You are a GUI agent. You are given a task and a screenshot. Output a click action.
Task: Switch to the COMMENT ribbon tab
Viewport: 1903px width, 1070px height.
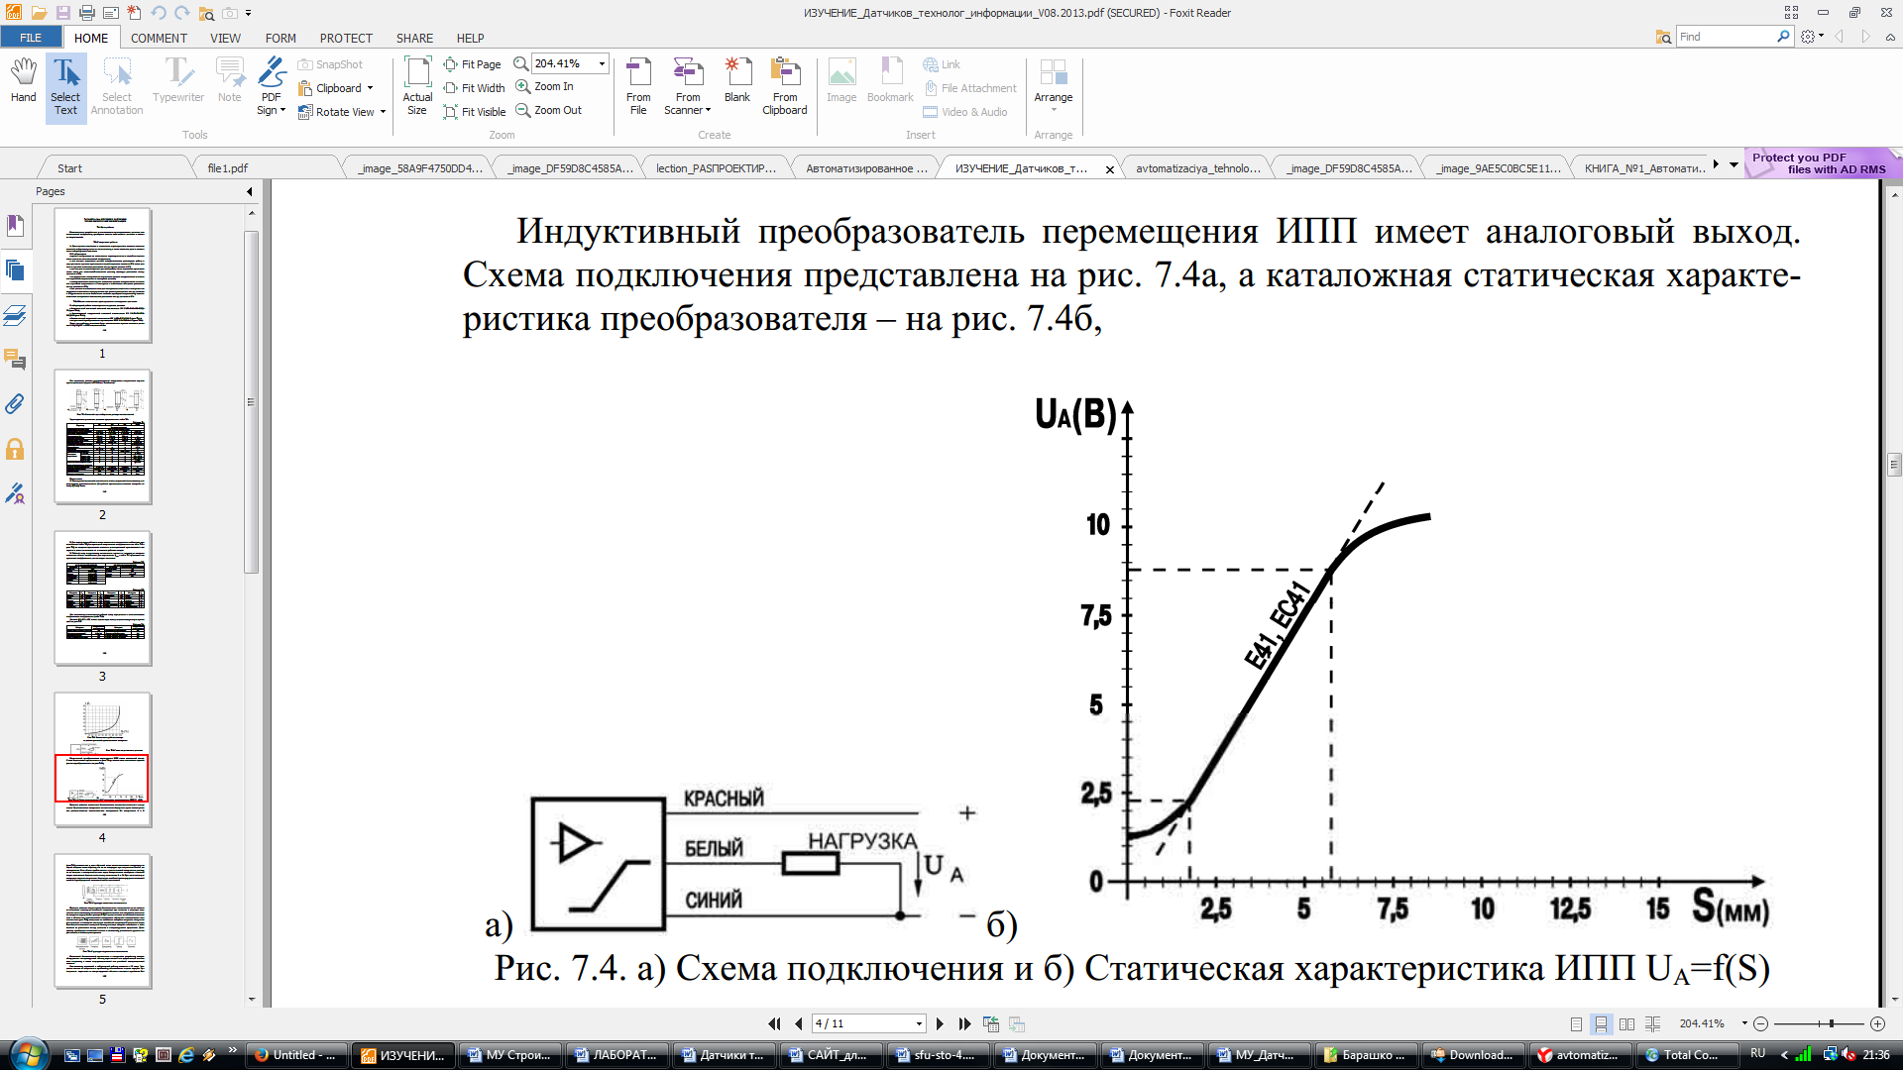coord(159,38)
